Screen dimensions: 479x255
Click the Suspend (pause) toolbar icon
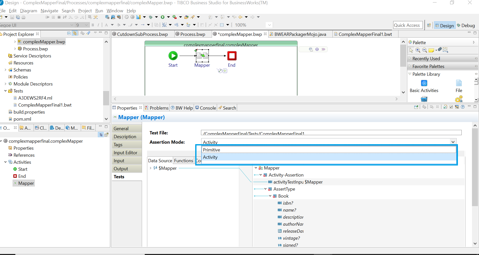53,17
